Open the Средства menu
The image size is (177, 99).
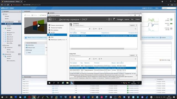[127, 19]
